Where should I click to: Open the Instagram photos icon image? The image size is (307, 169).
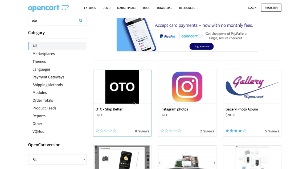pos(187,87)
